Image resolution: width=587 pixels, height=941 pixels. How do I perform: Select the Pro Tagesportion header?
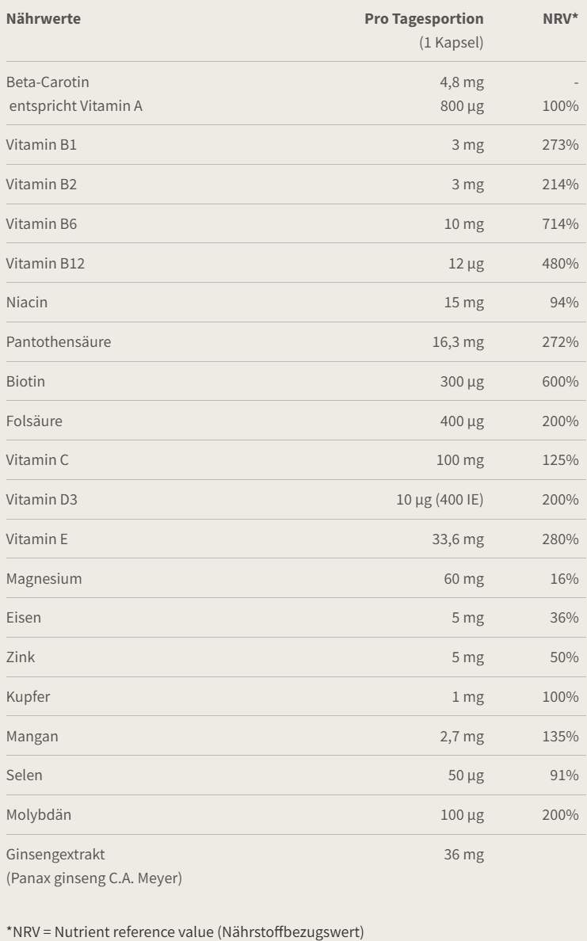(424, 19)
